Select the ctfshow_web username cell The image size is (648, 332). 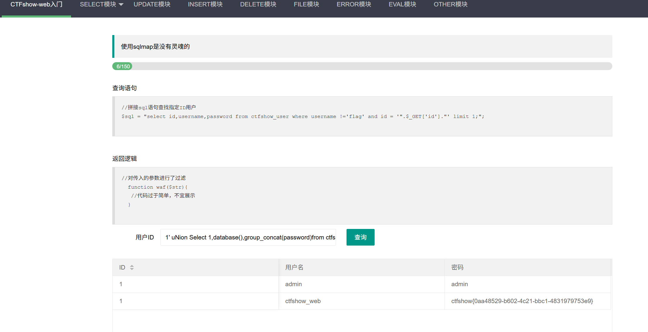[303, 301]
